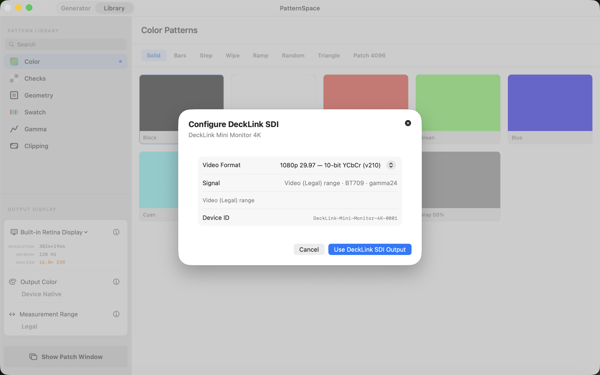Select the Solid pattern tab
This screenshot has width=600, height=375.
coord(154,55)
